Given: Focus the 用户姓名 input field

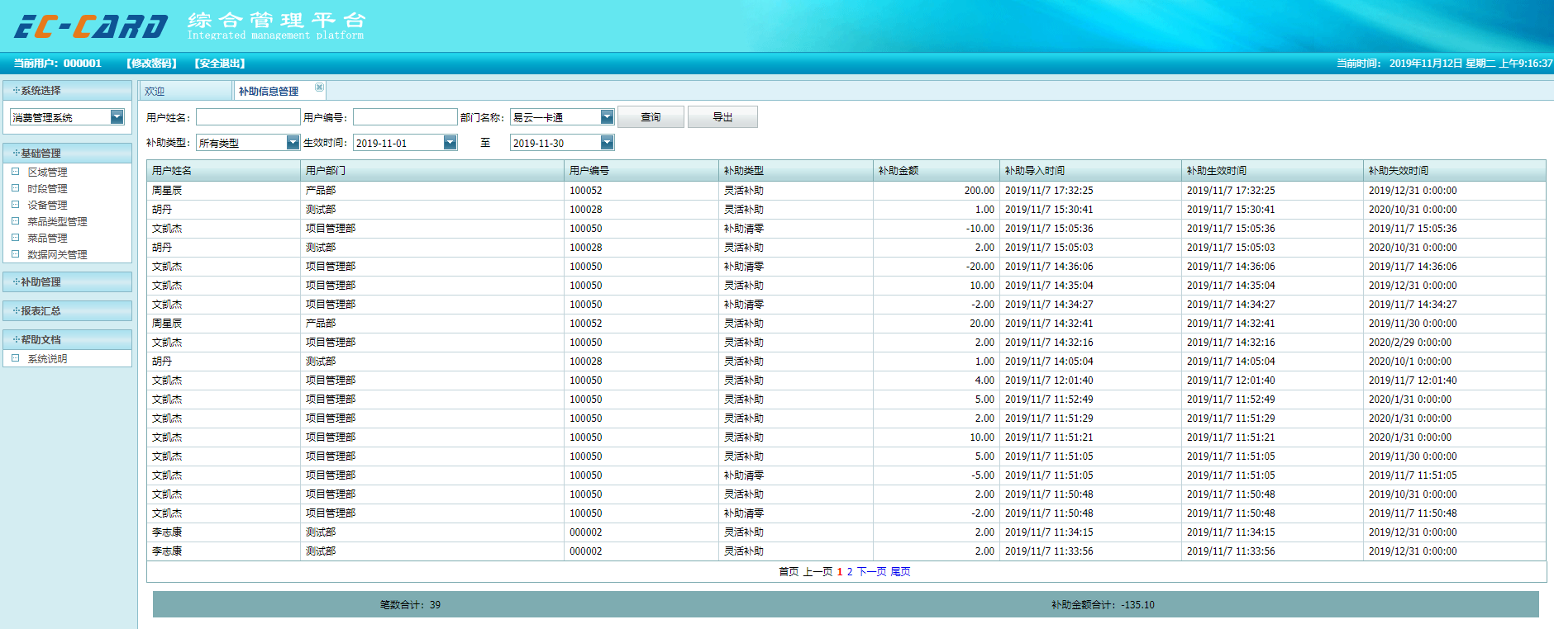Looking at the screenshot, I should pos(248,117).
